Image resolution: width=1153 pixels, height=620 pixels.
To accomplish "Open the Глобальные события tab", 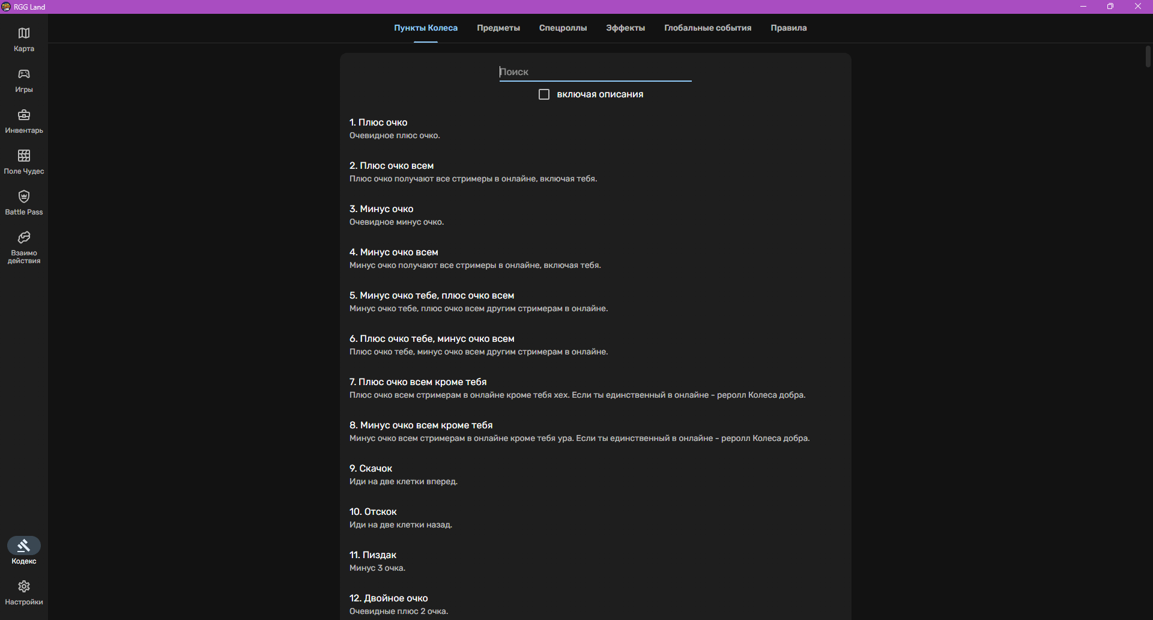I will [707, 28].
